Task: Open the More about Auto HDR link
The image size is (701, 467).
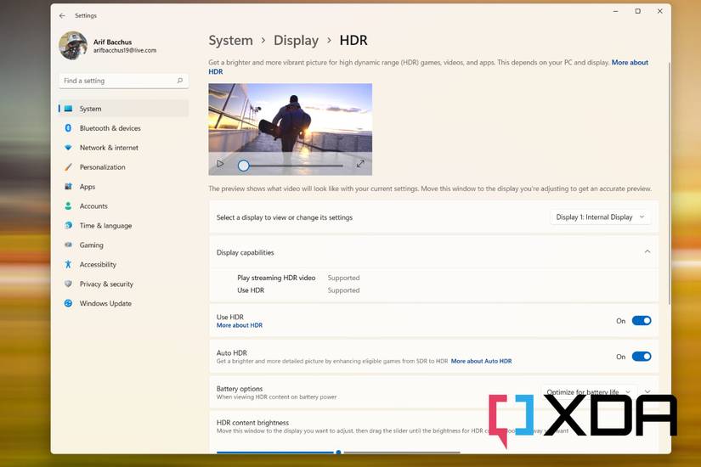Action: tap(481, 362)
